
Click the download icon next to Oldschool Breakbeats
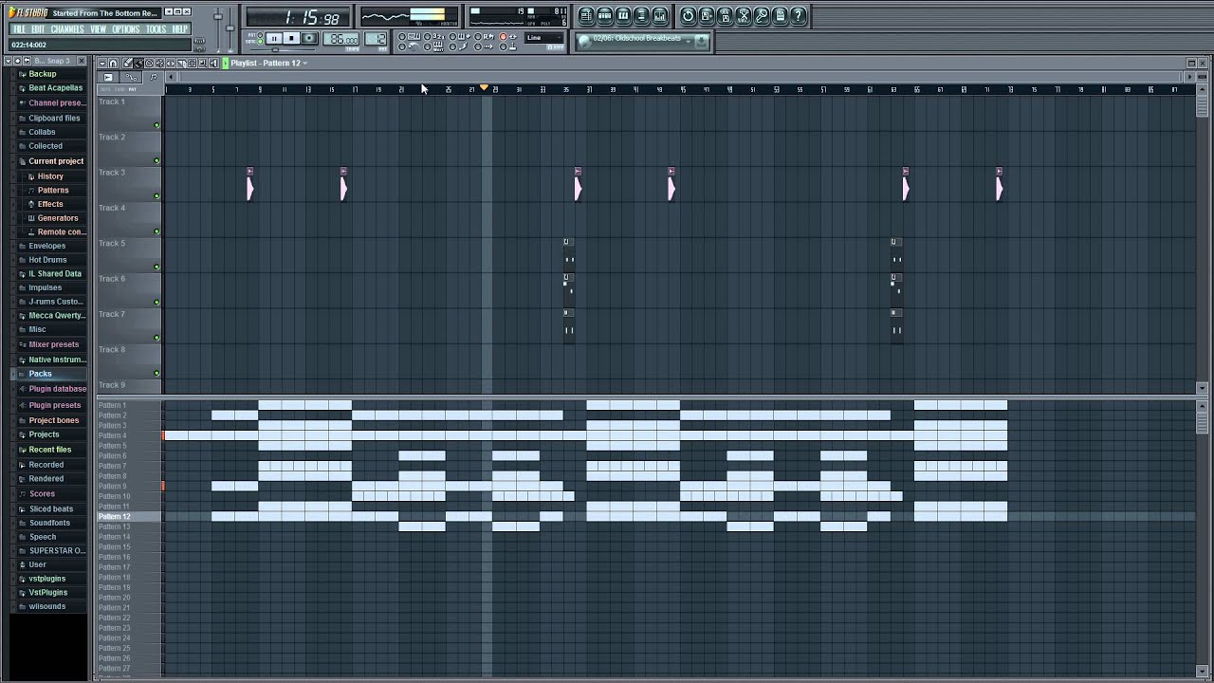pos(701,41)
